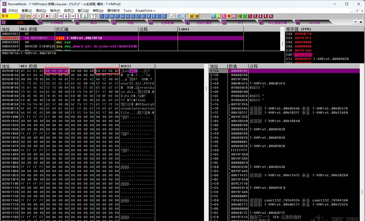Image resolution: width=365 pixels, height=221 pixels.
Task: Click the yellow M toolbar button
Action: pos(197,16)
